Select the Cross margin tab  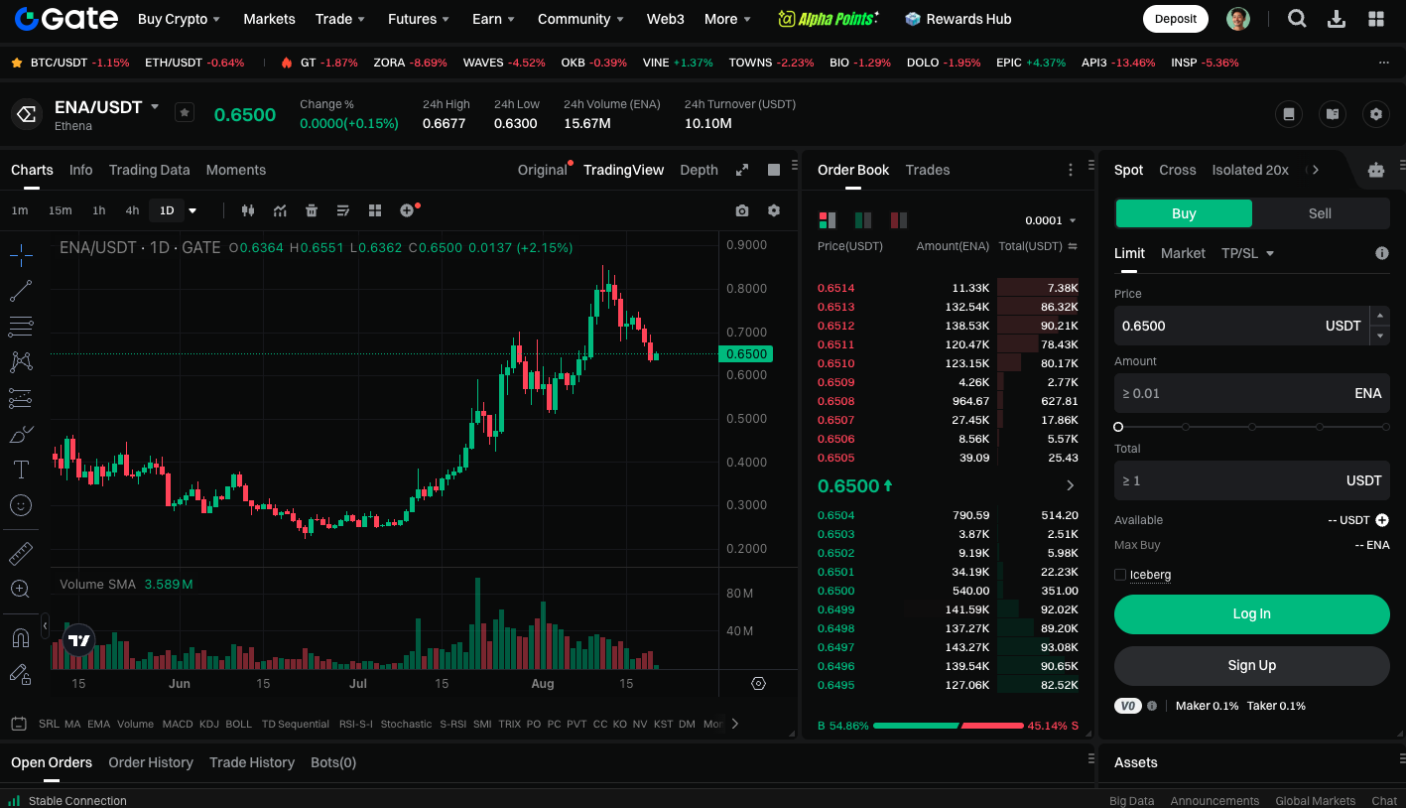(1177, 170)
